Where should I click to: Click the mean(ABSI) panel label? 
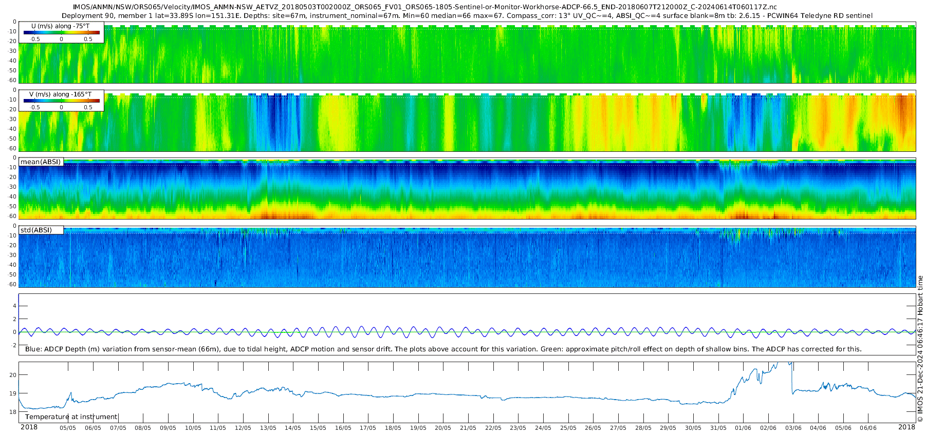coord(41,162)
